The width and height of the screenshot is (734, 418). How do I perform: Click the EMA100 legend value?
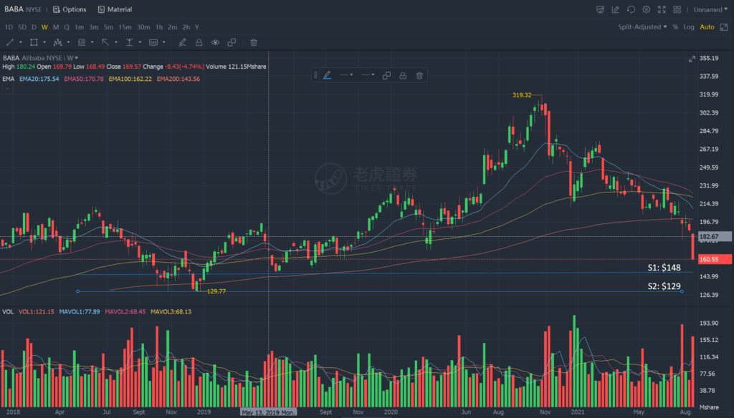pos(130,79)
